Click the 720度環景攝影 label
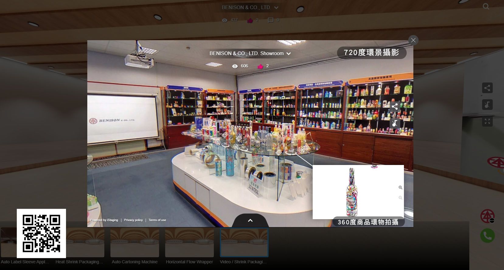The image size is (504, 270). (x=371, y=53)
